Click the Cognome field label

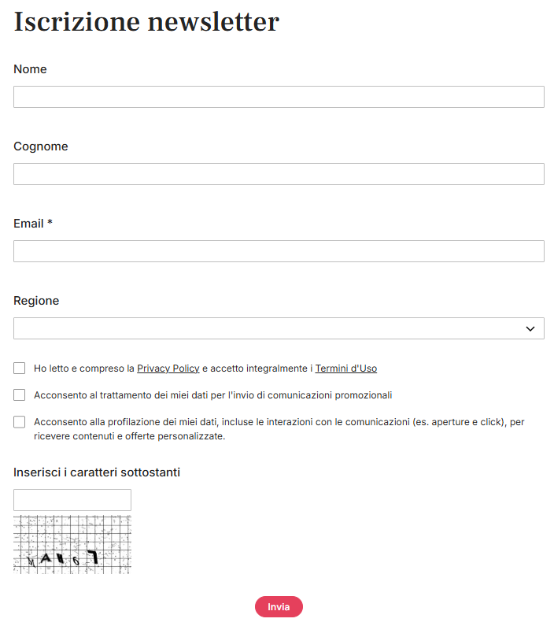click(x=41, y=146)
